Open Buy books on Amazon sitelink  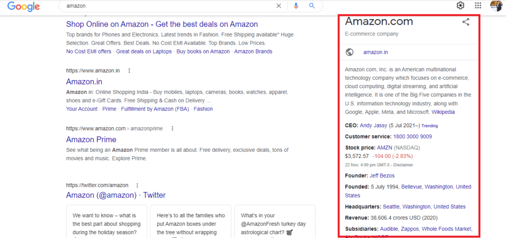[x=203, y=51]
